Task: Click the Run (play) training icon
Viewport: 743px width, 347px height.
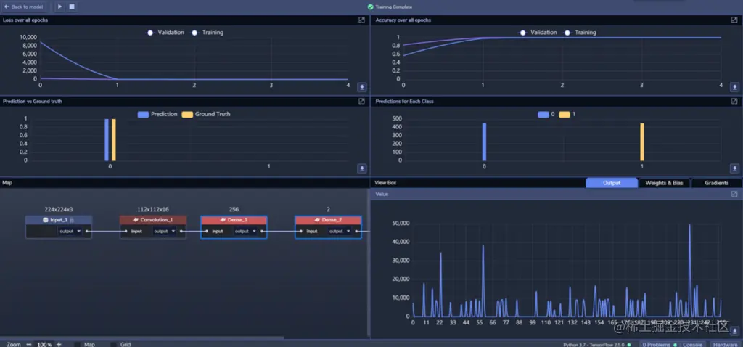Action: tap(59, 7)
